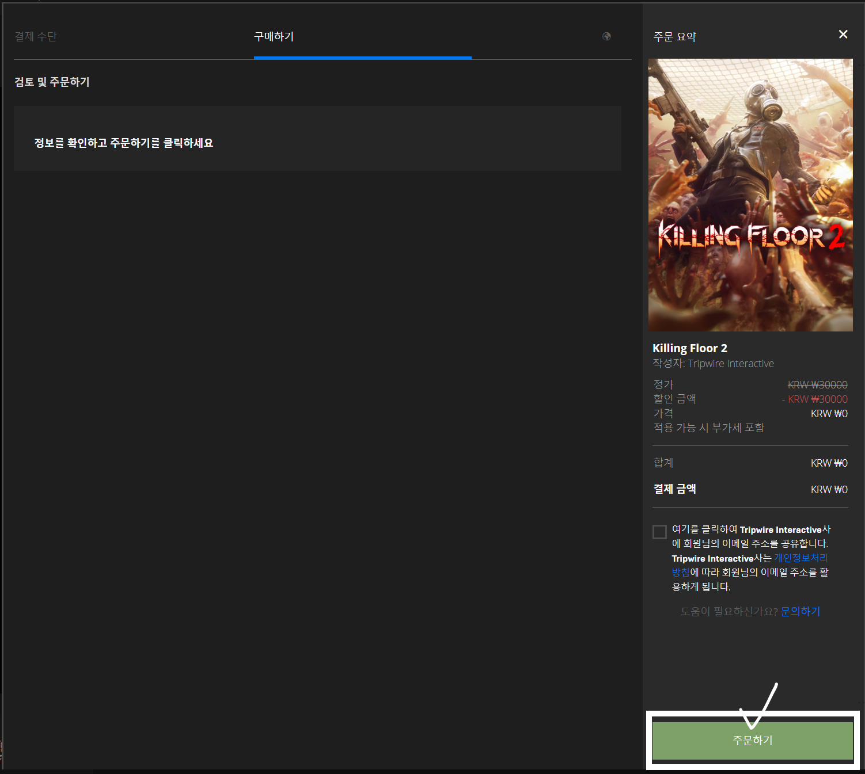Click the 주문 요약 header text

coord(675,37)
